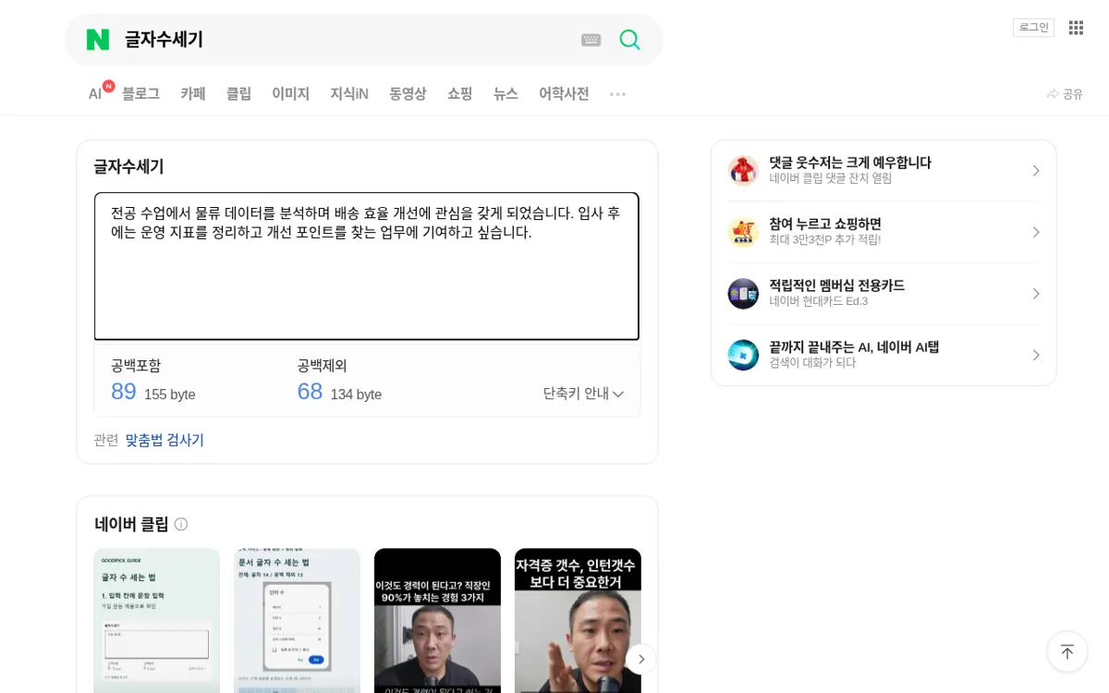Click the 멤버십 전용카드 promo icon
Screen dimensions: 1109x693
click(743, 294)
